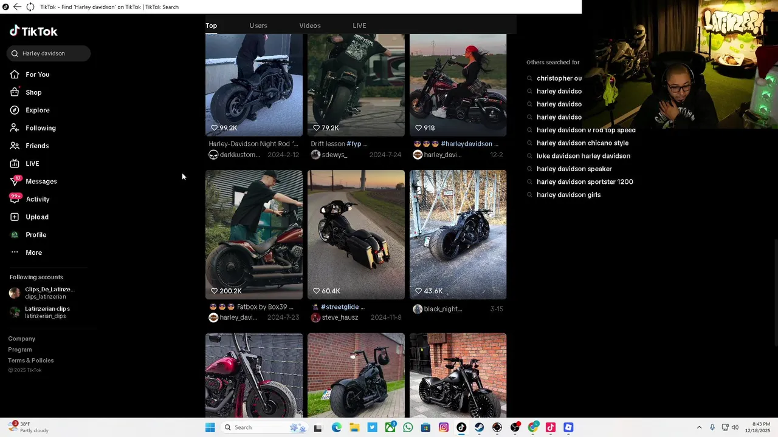Open the Windows Start menu
This screenshot has height=437, width=778.
click(210, 427)
